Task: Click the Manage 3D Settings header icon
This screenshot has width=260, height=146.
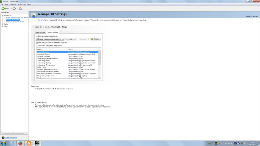Action: pos(34,15)
